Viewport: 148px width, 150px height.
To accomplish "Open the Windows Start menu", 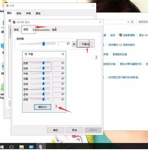I will click(x=2, y=147).
